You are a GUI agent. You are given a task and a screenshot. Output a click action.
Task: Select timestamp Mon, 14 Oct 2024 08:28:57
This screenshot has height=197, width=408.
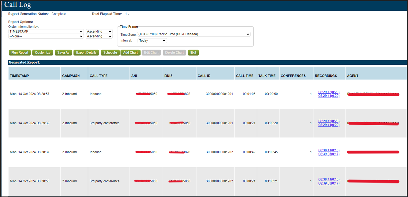30,94
